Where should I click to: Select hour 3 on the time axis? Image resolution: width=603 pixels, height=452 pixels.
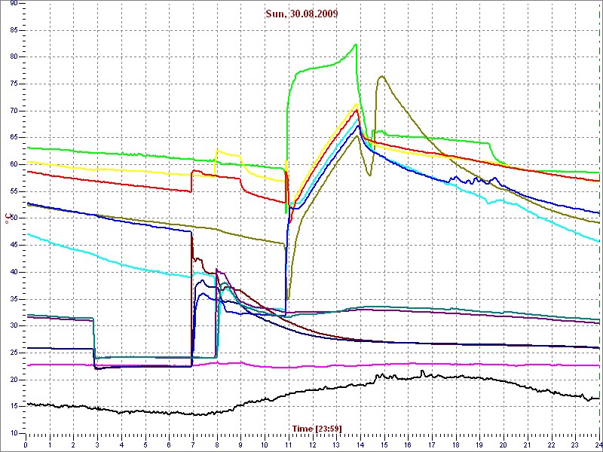tap(97, 446)
